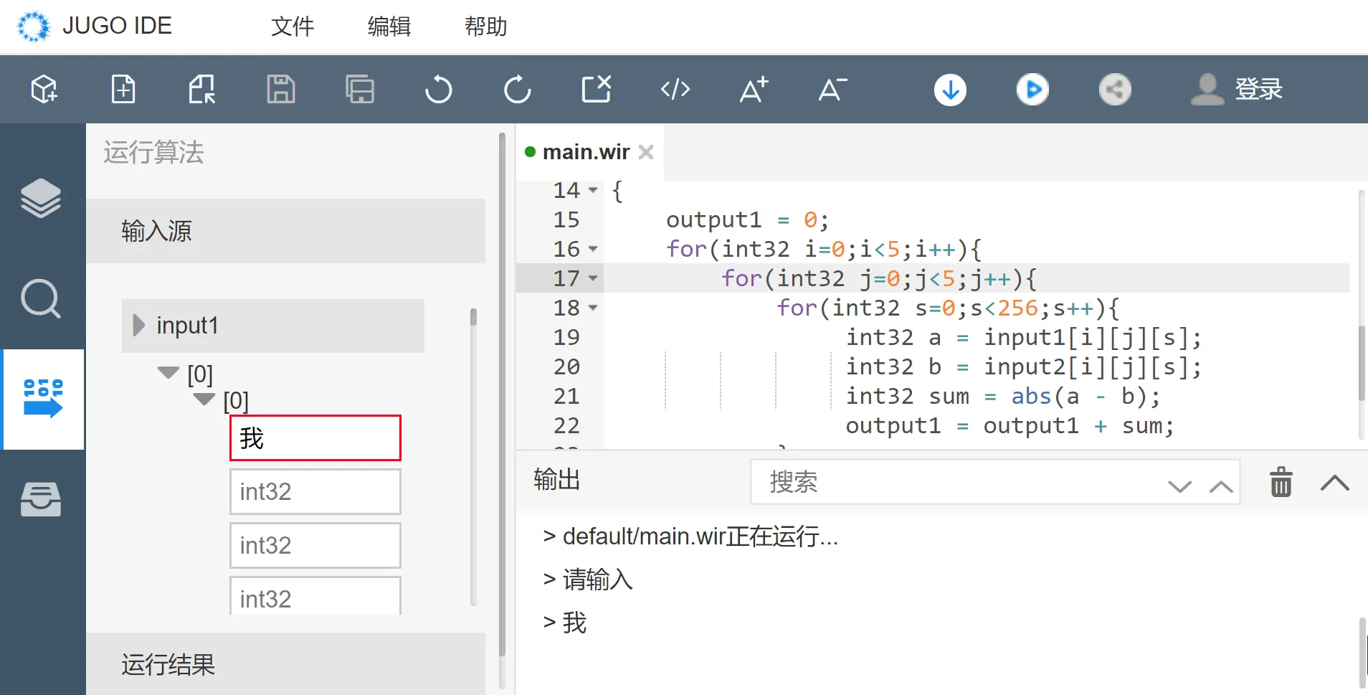The image size is (1368, 695).
Task: Click line number 19 in gutter
Action: 566,337
